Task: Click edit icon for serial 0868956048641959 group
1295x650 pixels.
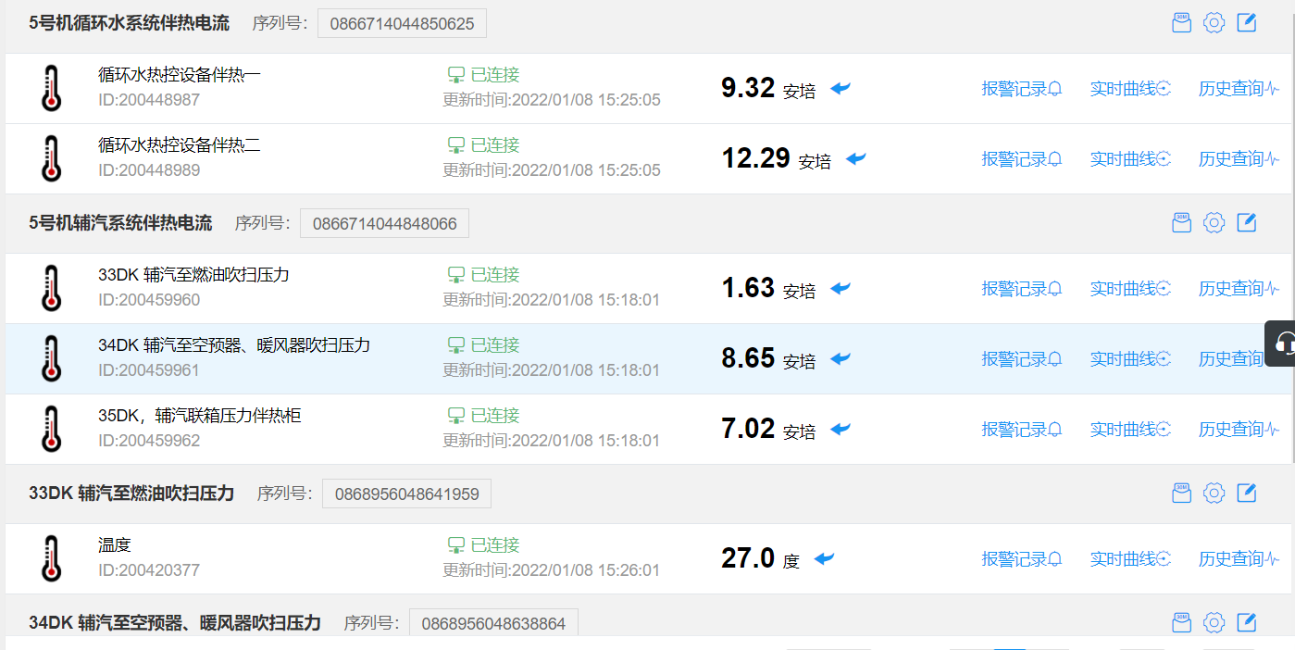Action: 1247,492
